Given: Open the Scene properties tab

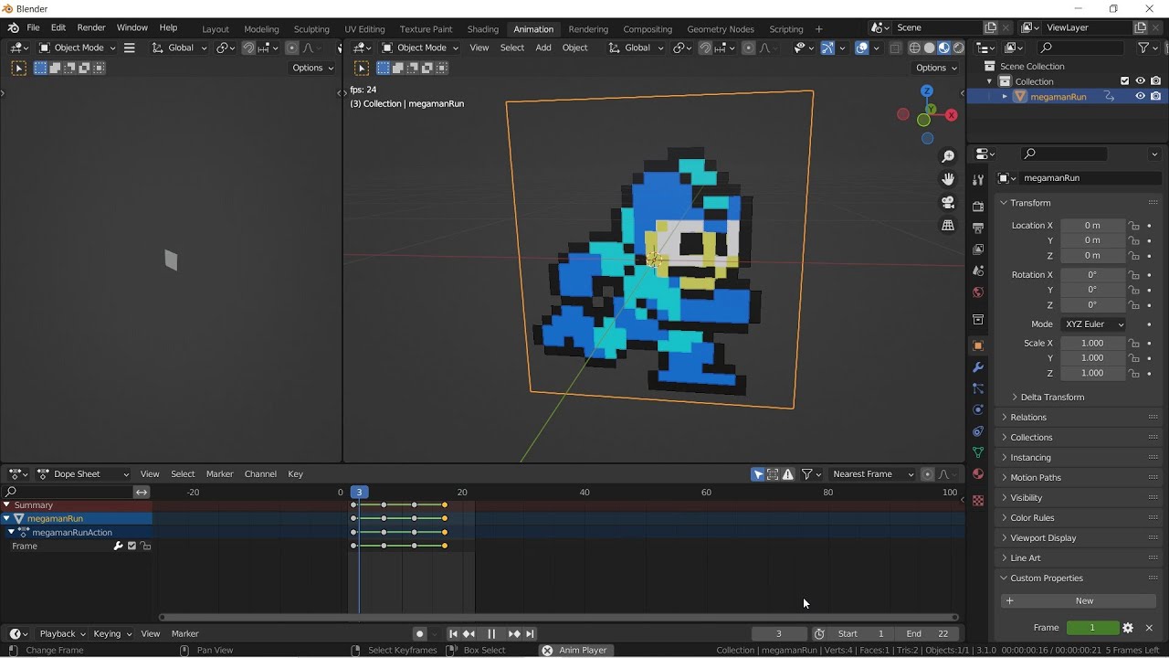Looking at the screenshot, I should tap(978, 271).
